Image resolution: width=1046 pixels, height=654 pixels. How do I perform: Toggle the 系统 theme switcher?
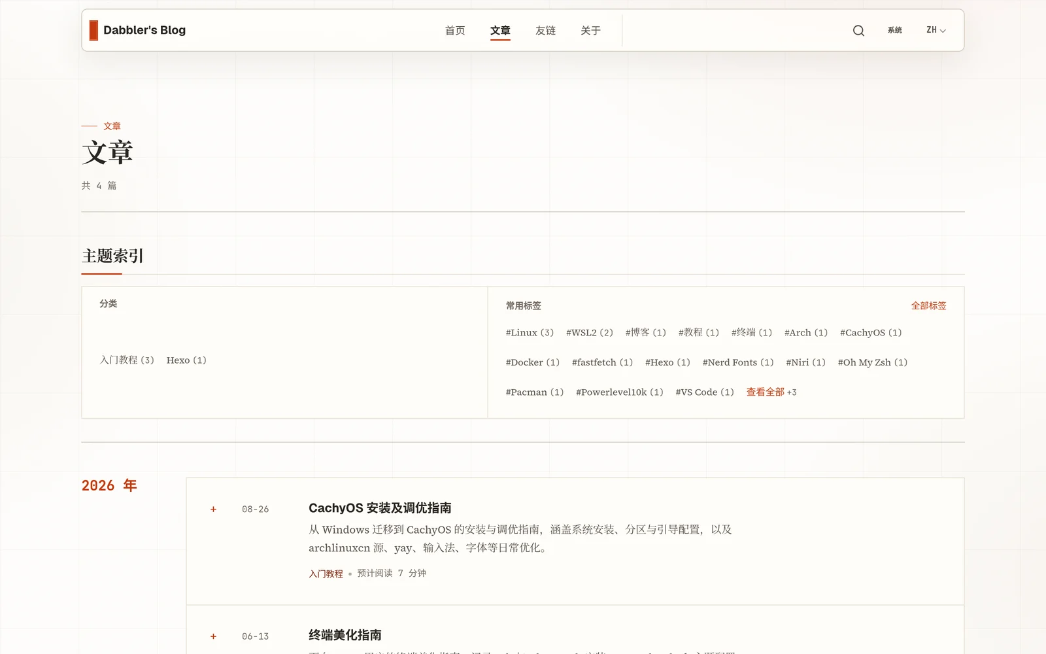(x=895, y=30)
